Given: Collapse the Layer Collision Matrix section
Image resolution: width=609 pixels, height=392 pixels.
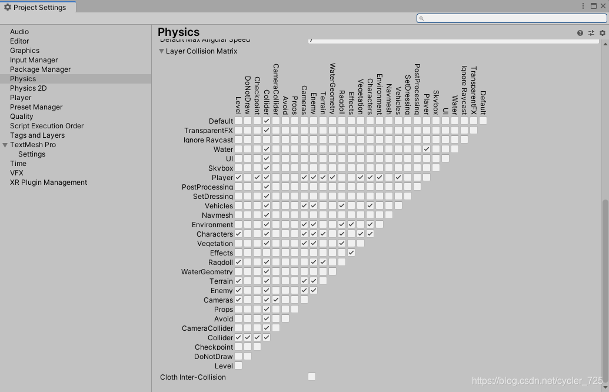Looking at the screenshot, I should tap(162, 51).
